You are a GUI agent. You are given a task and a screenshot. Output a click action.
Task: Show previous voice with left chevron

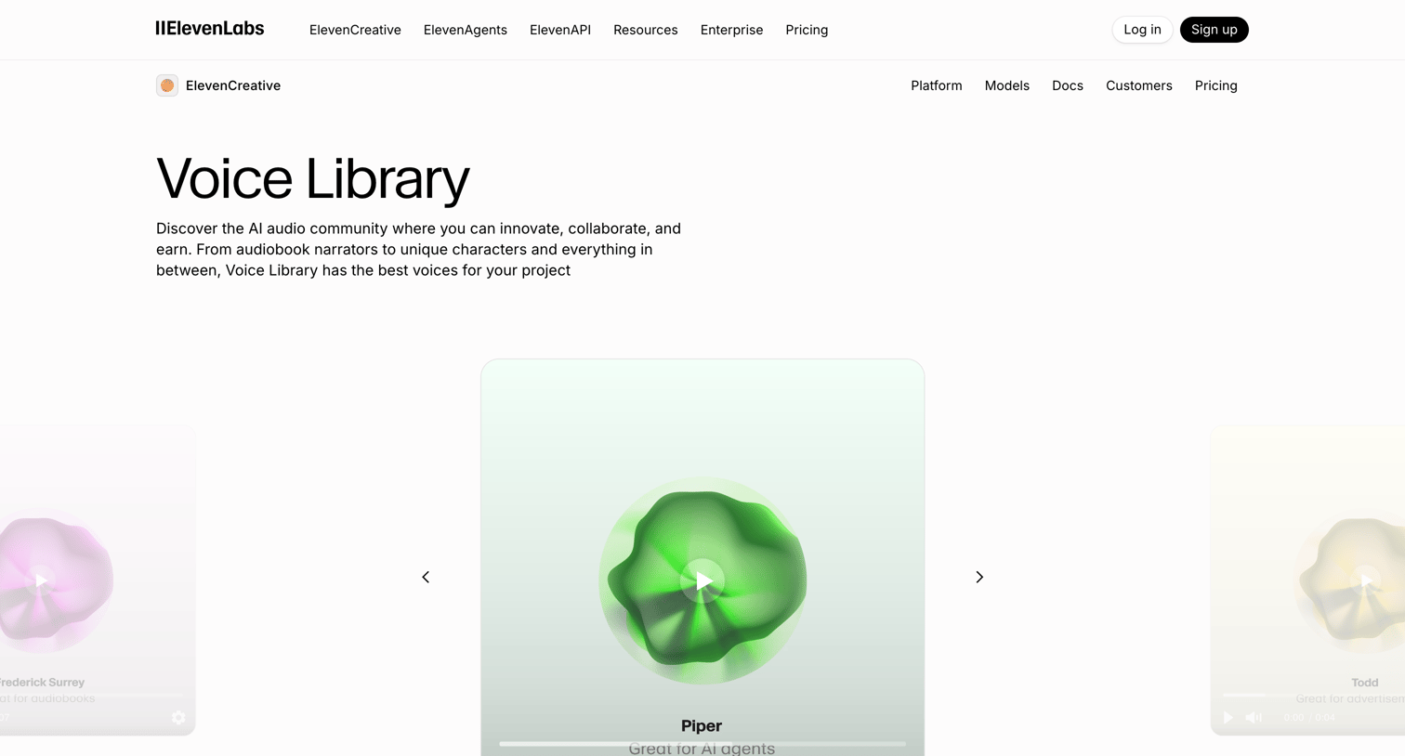pos(426,577)
